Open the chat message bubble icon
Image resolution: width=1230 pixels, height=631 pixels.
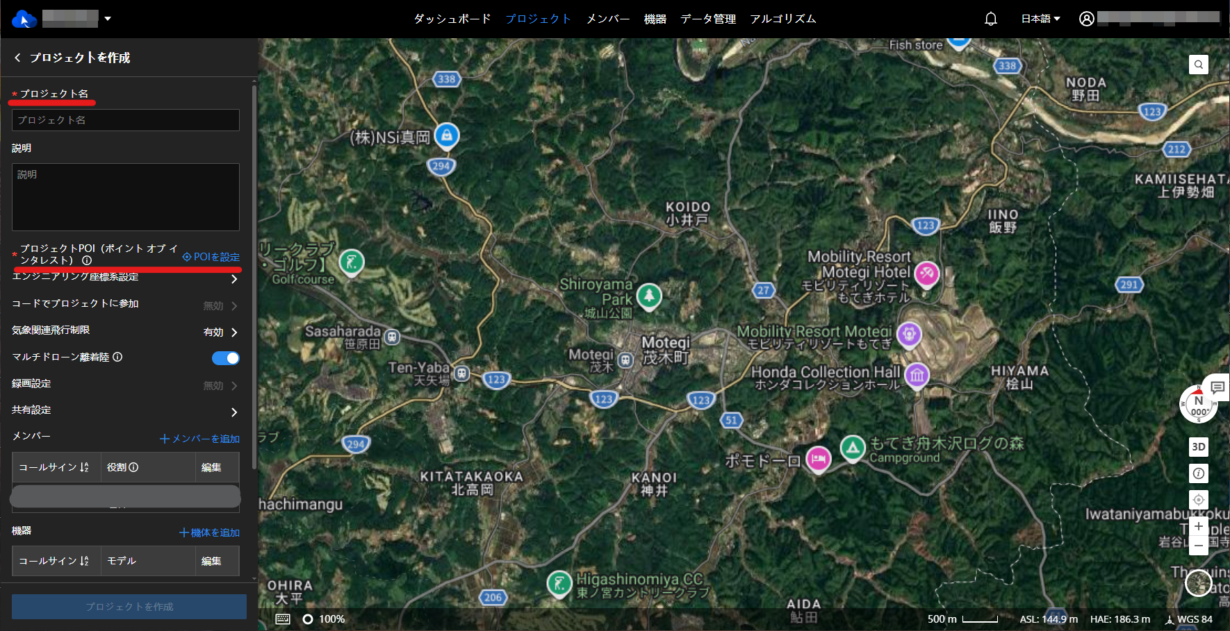pos(1217,387)
